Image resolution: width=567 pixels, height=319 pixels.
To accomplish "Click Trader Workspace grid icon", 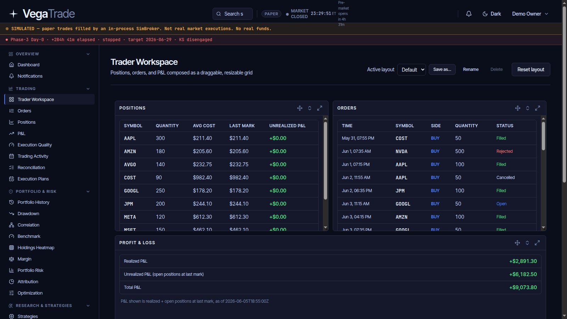I will click(11, 100).
